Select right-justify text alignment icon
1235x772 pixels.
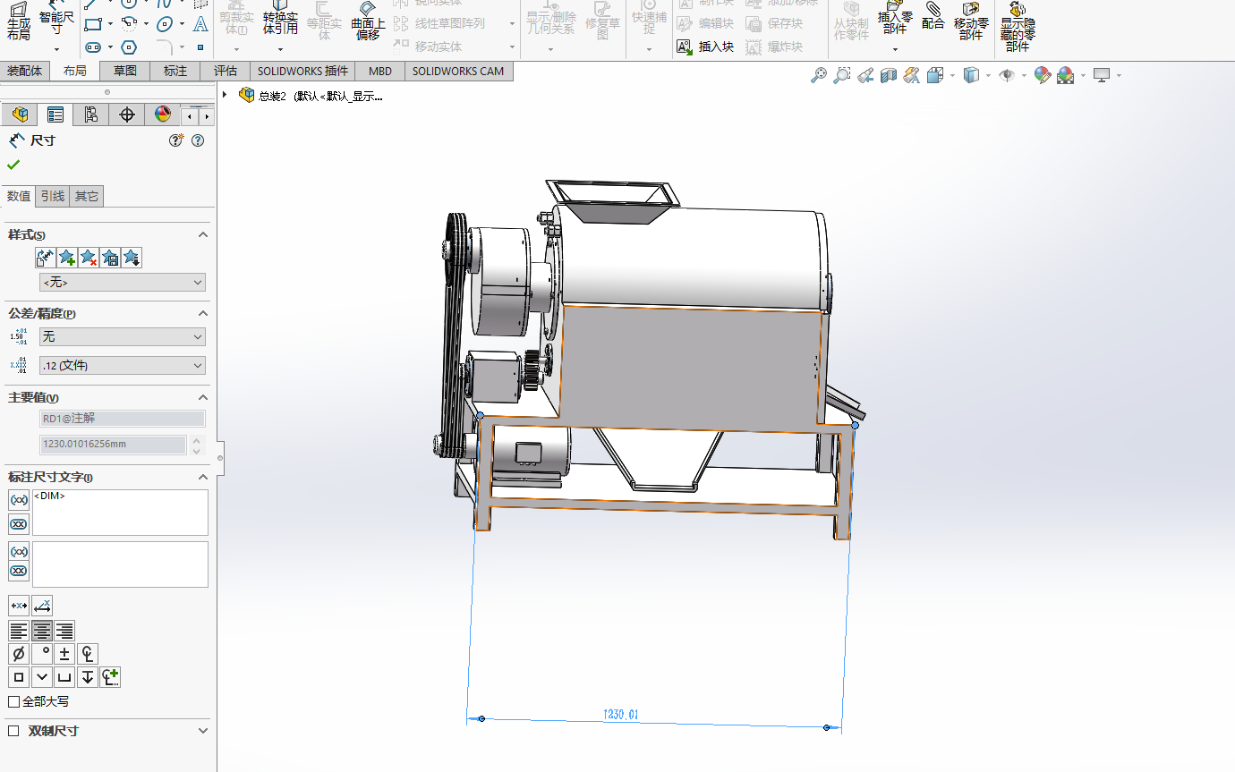pyautogui.click(x=64, y=631)
